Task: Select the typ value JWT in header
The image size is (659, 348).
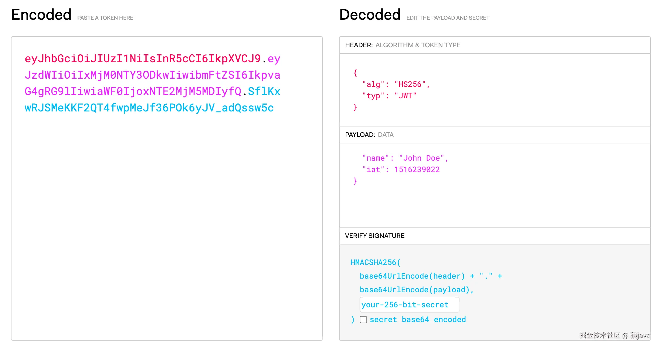Action: pos(406,95)
